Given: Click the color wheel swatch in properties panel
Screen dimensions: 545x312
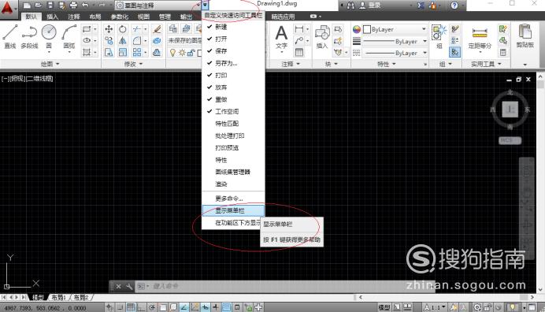Looking at the screenshot, I should [x=357, y=30].
